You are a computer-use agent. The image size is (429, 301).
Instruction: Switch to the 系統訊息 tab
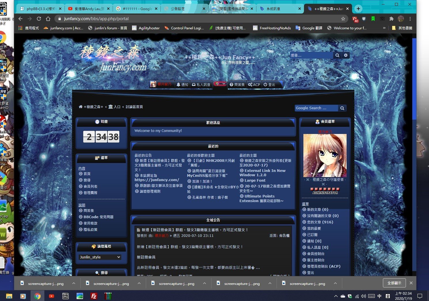(x=280, y=9)
